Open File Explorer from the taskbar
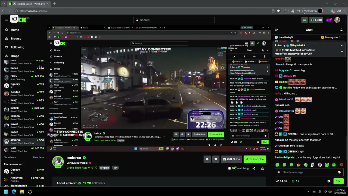Screen dimensions: 348x196 [x=22, y=192]
